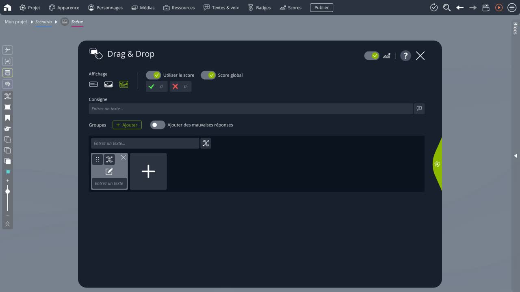
Task: Click the checkbox-note icon in sidebar
Action: pos(7,129)
